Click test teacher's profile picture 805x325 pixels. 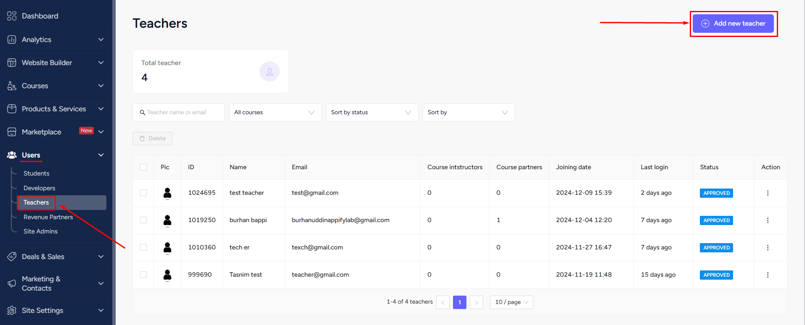point(167,193)
